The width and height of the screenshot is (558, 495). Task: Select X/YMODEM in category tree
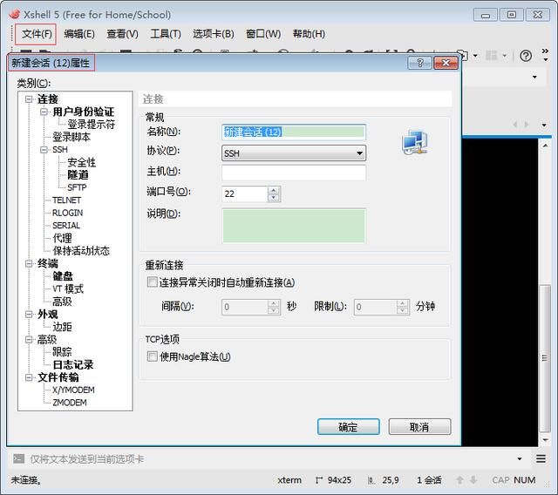[73, 390]
